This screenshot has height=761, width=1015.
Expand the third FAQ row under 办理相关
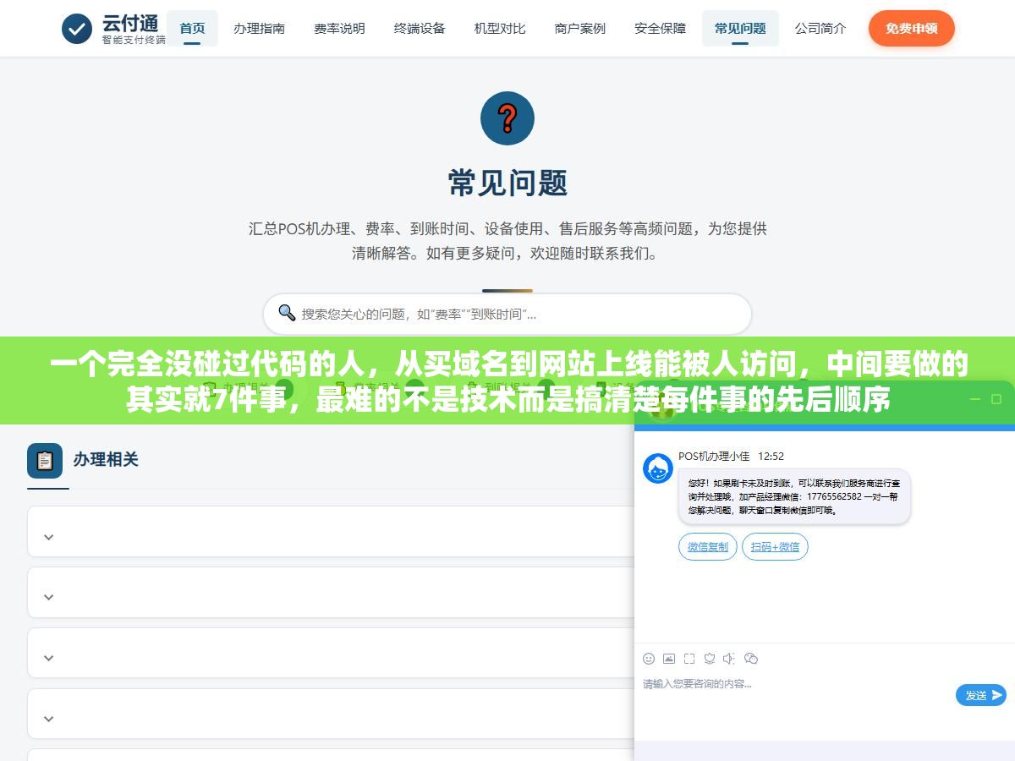[330, 654]
